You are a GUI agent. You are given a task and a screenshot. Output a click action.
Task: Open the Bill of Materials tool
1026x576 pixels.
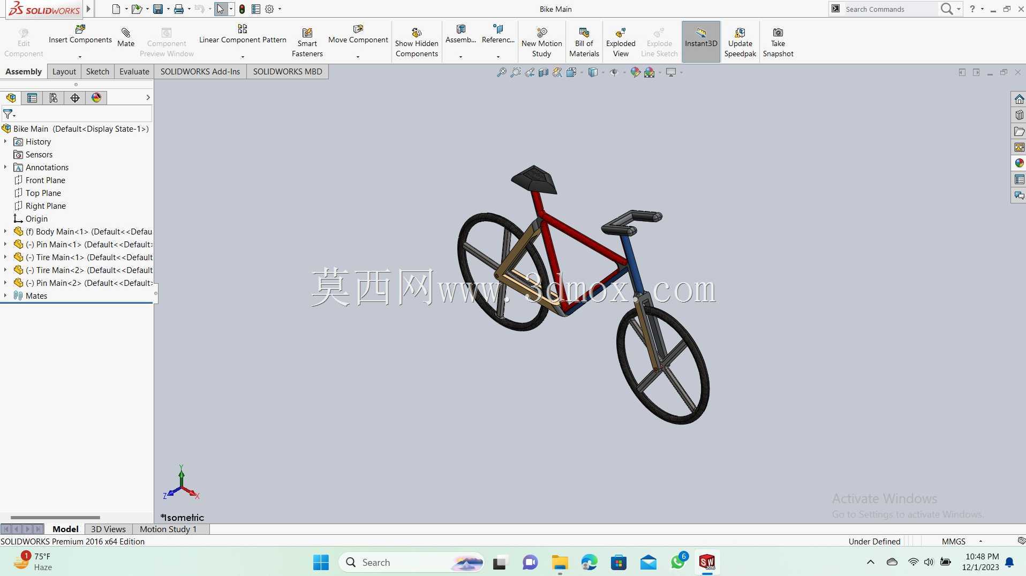point(584,42)
